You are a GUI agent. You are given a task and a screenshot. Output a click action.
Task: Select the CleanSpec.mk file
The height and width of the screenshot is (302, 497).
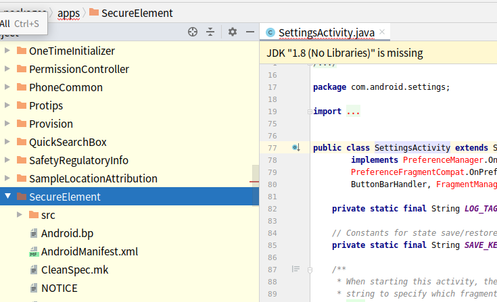coord(75,270)
